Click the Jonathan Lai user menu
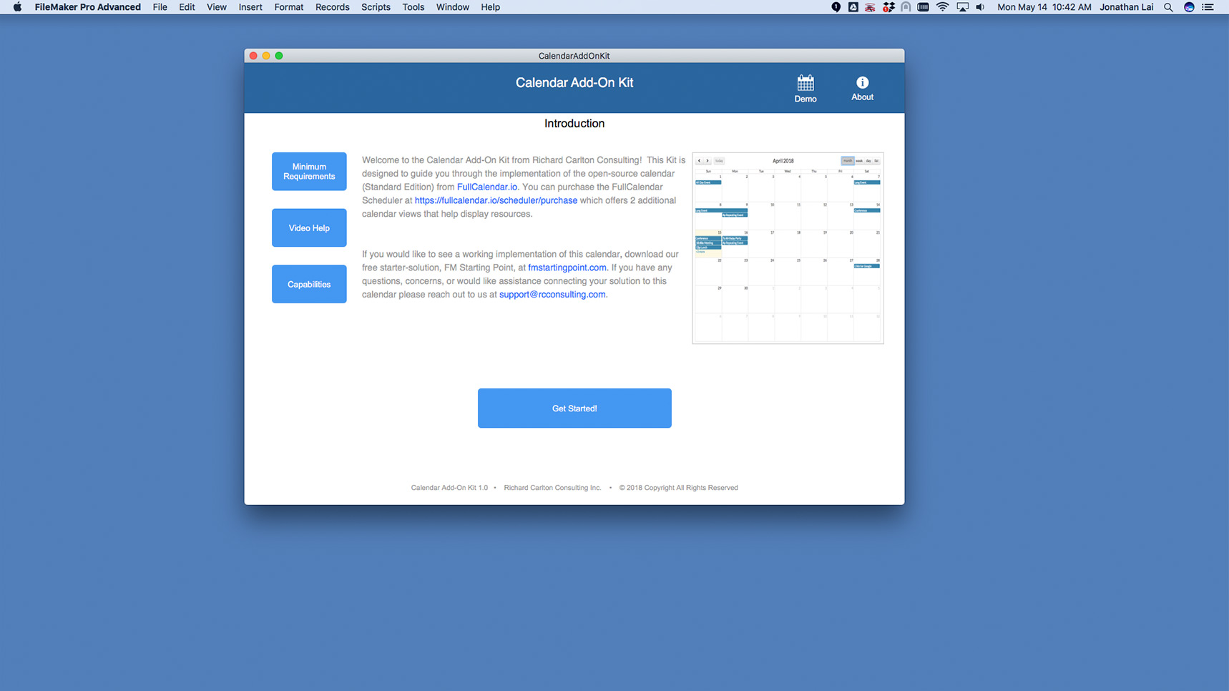Viewport: 1229px width, 691px height. [1126, 7]
